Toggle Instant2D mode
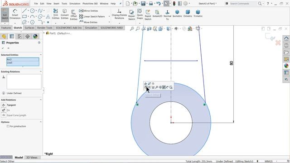The height and width of the screenshot is (163, 290). [x=157, y=14]
